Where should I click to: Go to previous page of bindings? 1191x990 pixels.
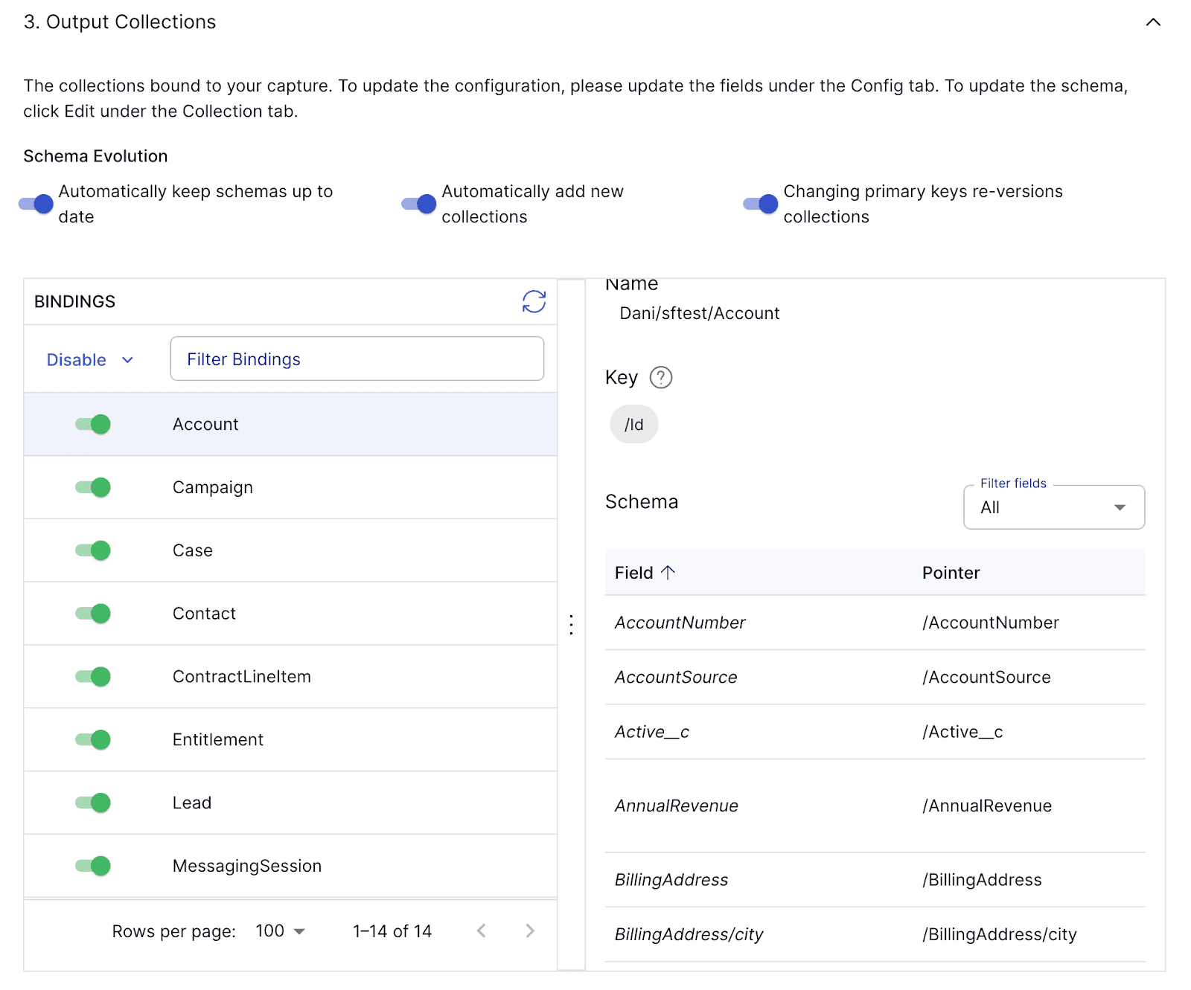tap(482, 930)
